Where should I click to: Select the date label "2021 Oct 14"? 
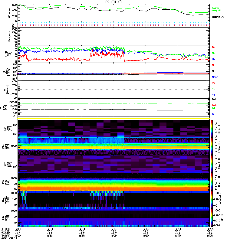coord(9,238)
